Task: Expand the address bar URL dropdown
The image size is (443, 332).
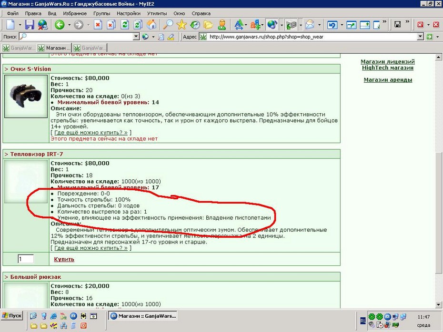Action: pos(420,37)
